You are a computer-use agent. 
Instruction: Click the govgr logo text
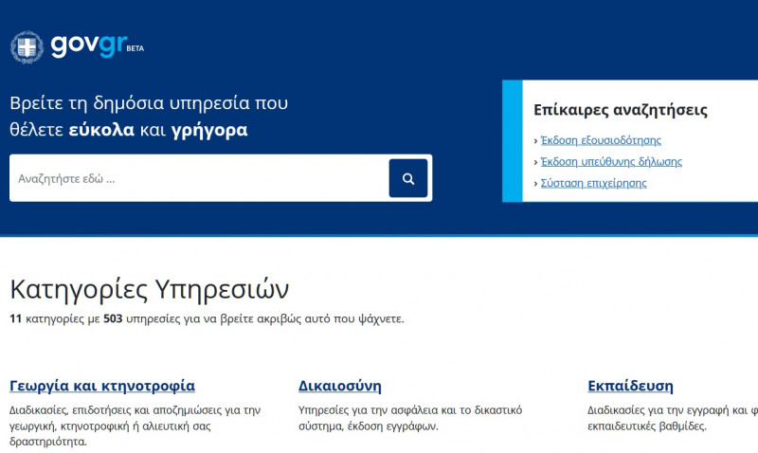[x=87, y=46]
